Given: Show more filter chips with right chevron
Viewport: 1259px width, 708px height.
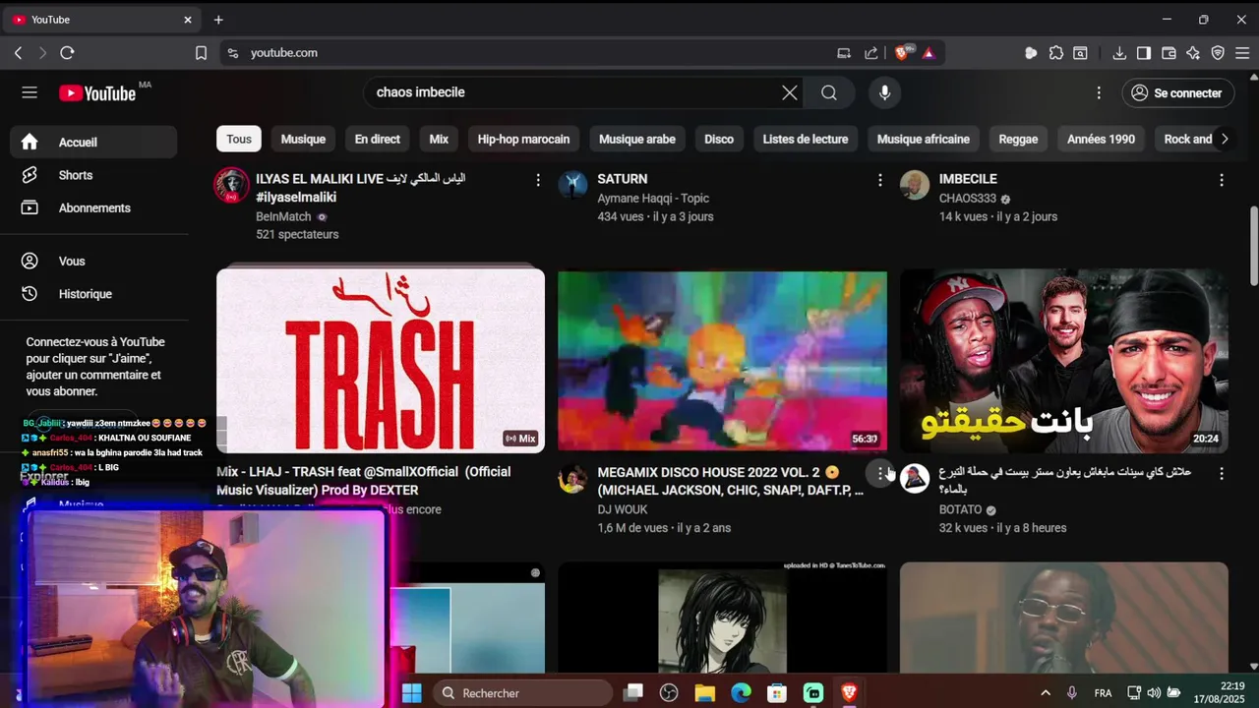Looking at the screenshot, I should tap(1224, 140).
